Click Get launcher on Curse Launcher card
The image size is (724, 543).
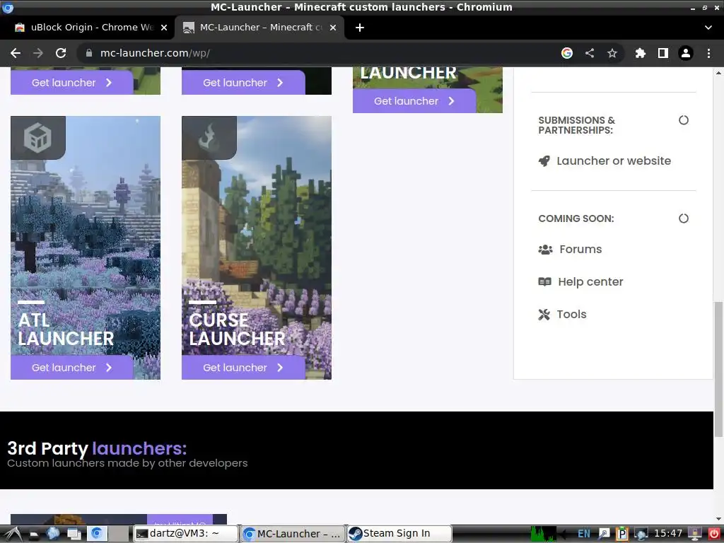[243, 368]
